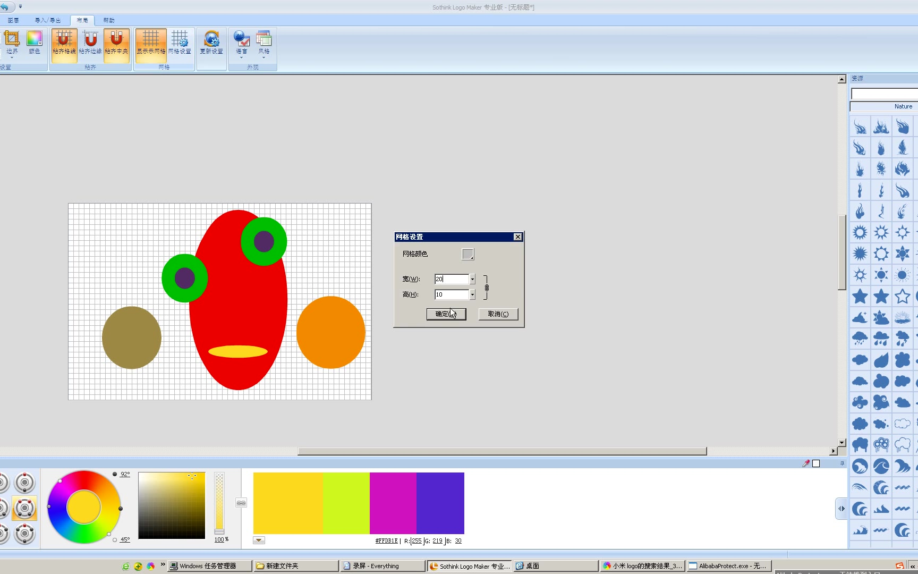Click the 网格设置 grid settings icon
This screenshot has width=918, height=574.
[180, 42]
